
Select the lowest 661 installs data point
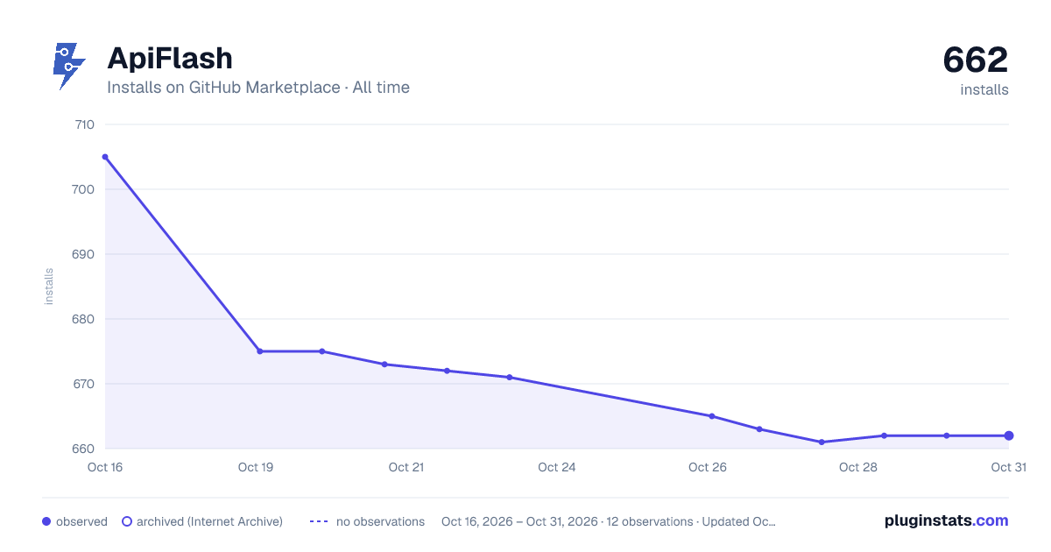pos(822,442)
